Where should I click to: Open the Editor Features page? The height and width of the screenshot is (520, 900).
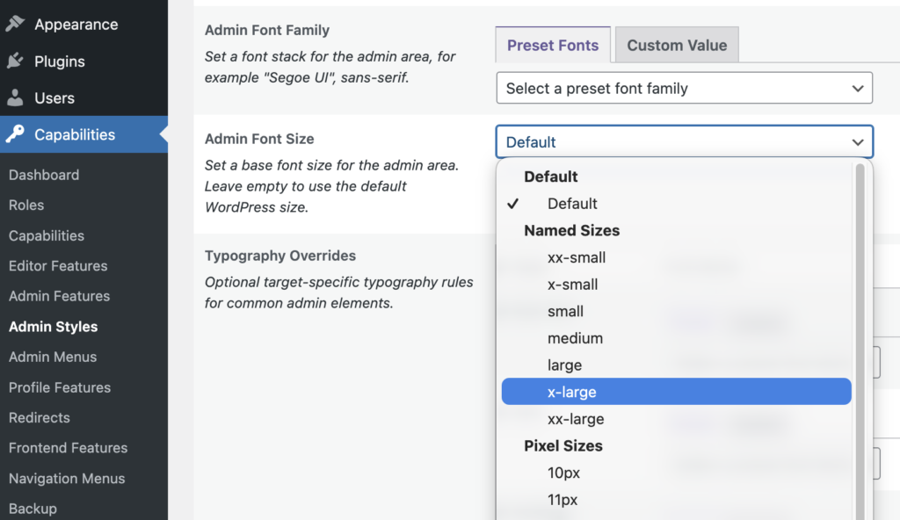pos(58,265)
